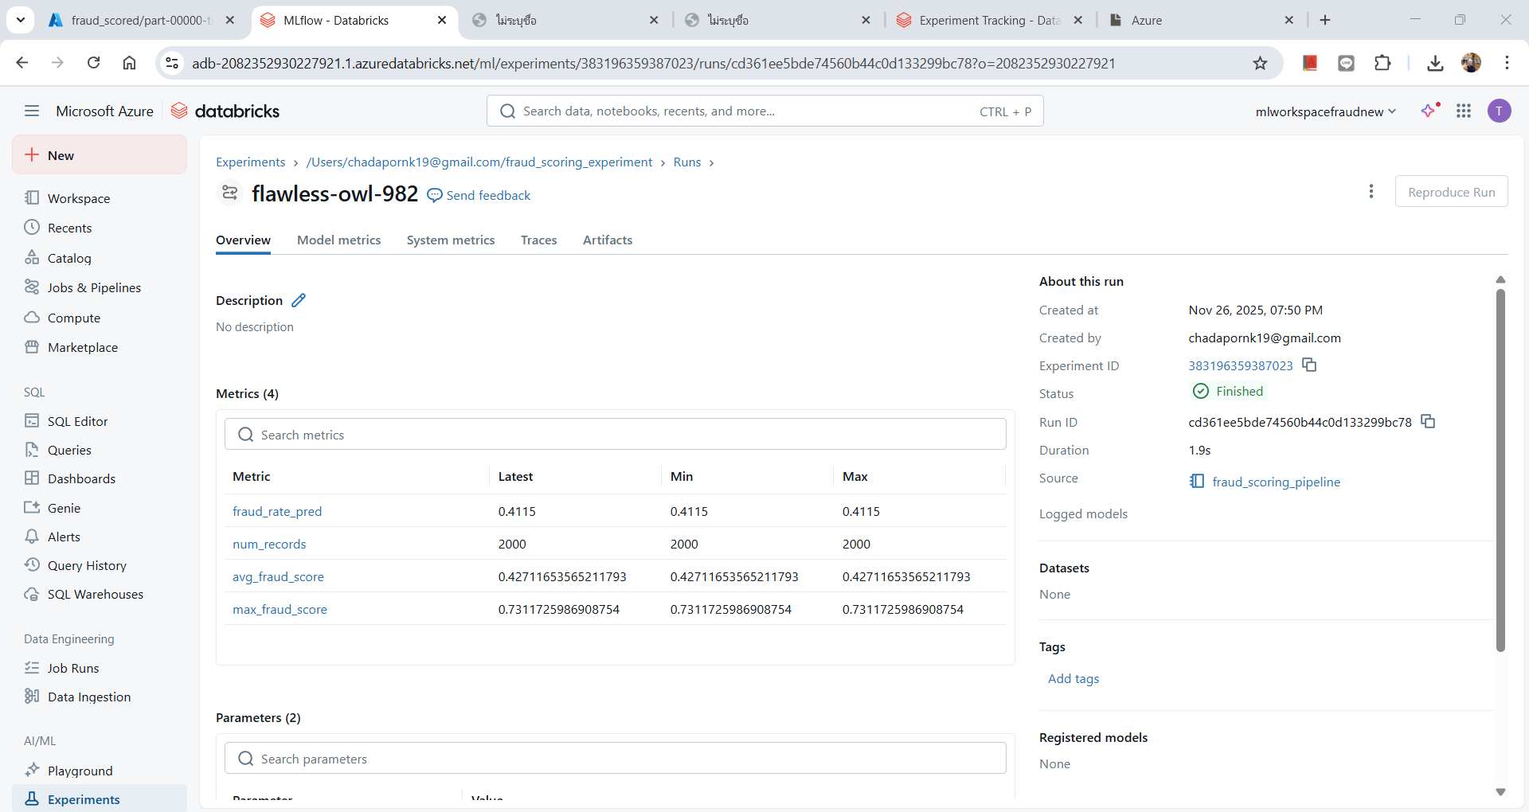1529x812 pixels.
Task: Copy the Run ID to clipboard
Action: tap(1428, 421)
